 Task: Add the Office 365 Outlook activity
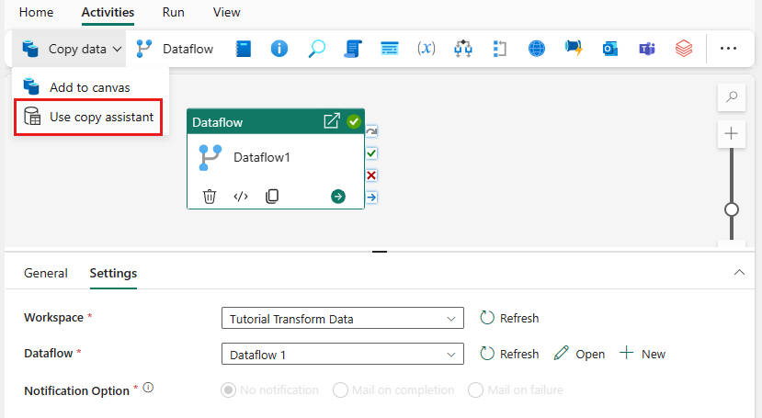[609, 49]
